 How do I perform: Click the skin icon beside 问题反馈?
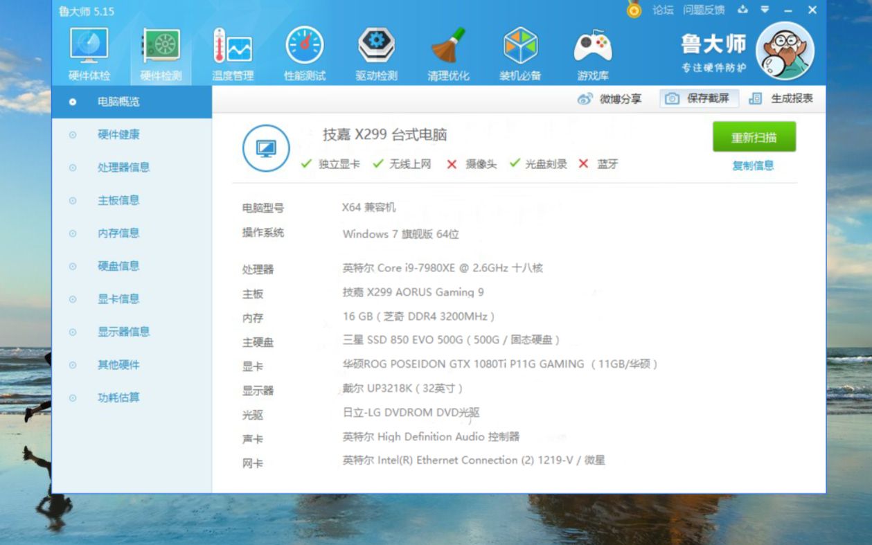tap(743, 10)
